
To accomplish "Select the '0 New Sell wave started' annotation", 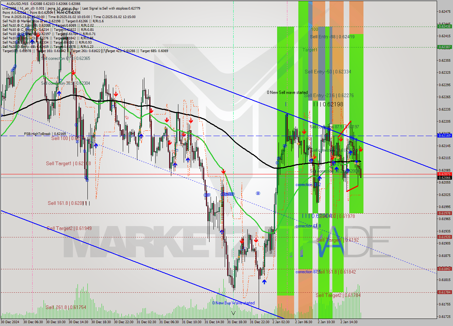I will [287, 92].
